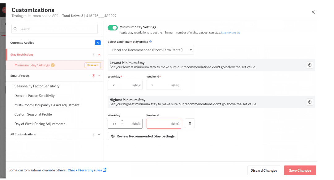Open the Check hierarchy rules link
The image size is (334, 180).
coord(87,170)
